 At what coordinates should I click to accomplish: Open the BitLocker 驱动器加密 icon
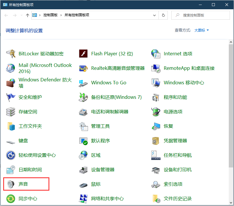click(x=11, y=54)
